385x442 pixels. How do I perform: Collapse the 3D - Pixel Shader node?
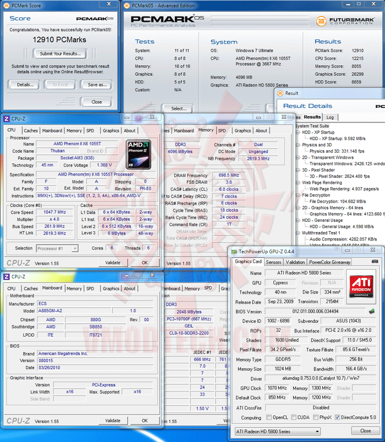pos(297,170)
